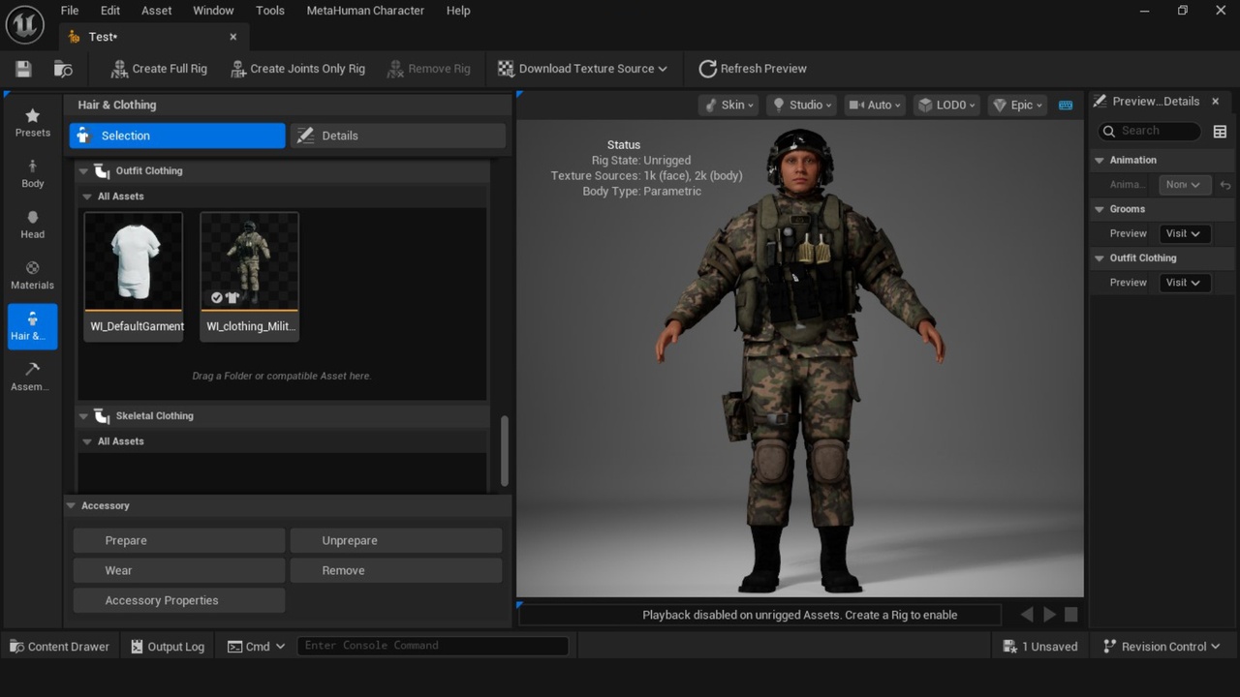Open Accessory Properties button

[x=179, y=600]
